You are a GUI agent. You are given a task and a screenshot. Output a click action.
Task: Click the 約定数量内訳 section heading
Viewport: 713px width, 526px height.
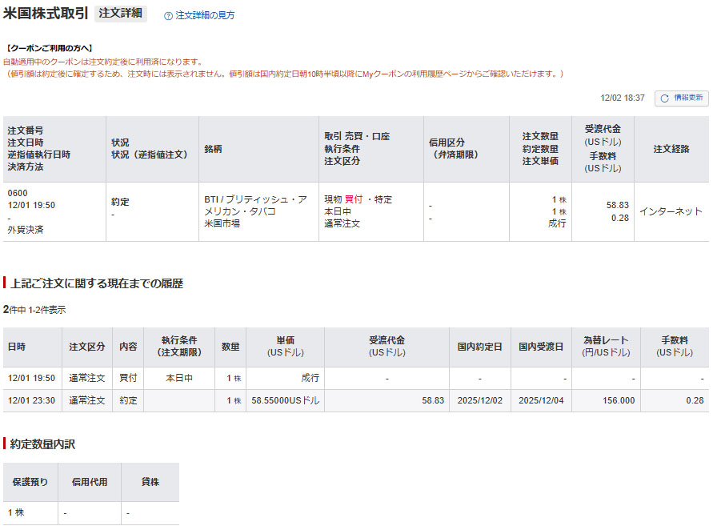pyautogui.click(x=43, y=444)
